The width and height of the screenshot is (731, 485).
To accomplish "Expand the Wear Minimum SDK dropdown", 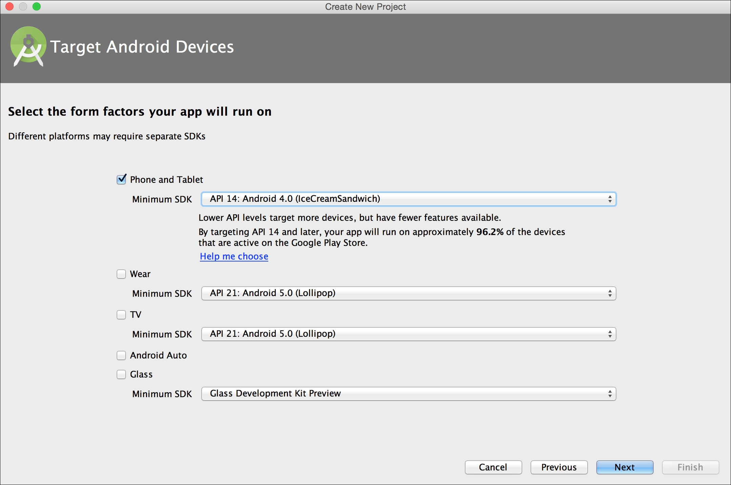I will click(x=409, y=293).
